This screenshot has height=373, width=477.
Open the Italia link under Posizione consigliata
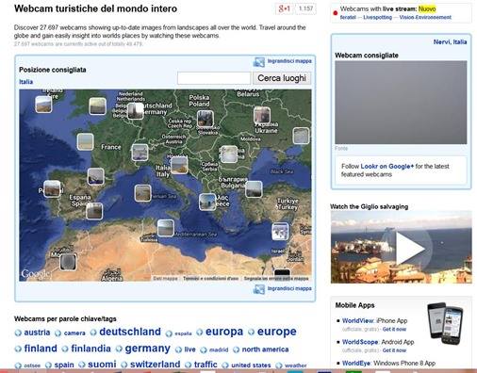[x=25, y=82]
